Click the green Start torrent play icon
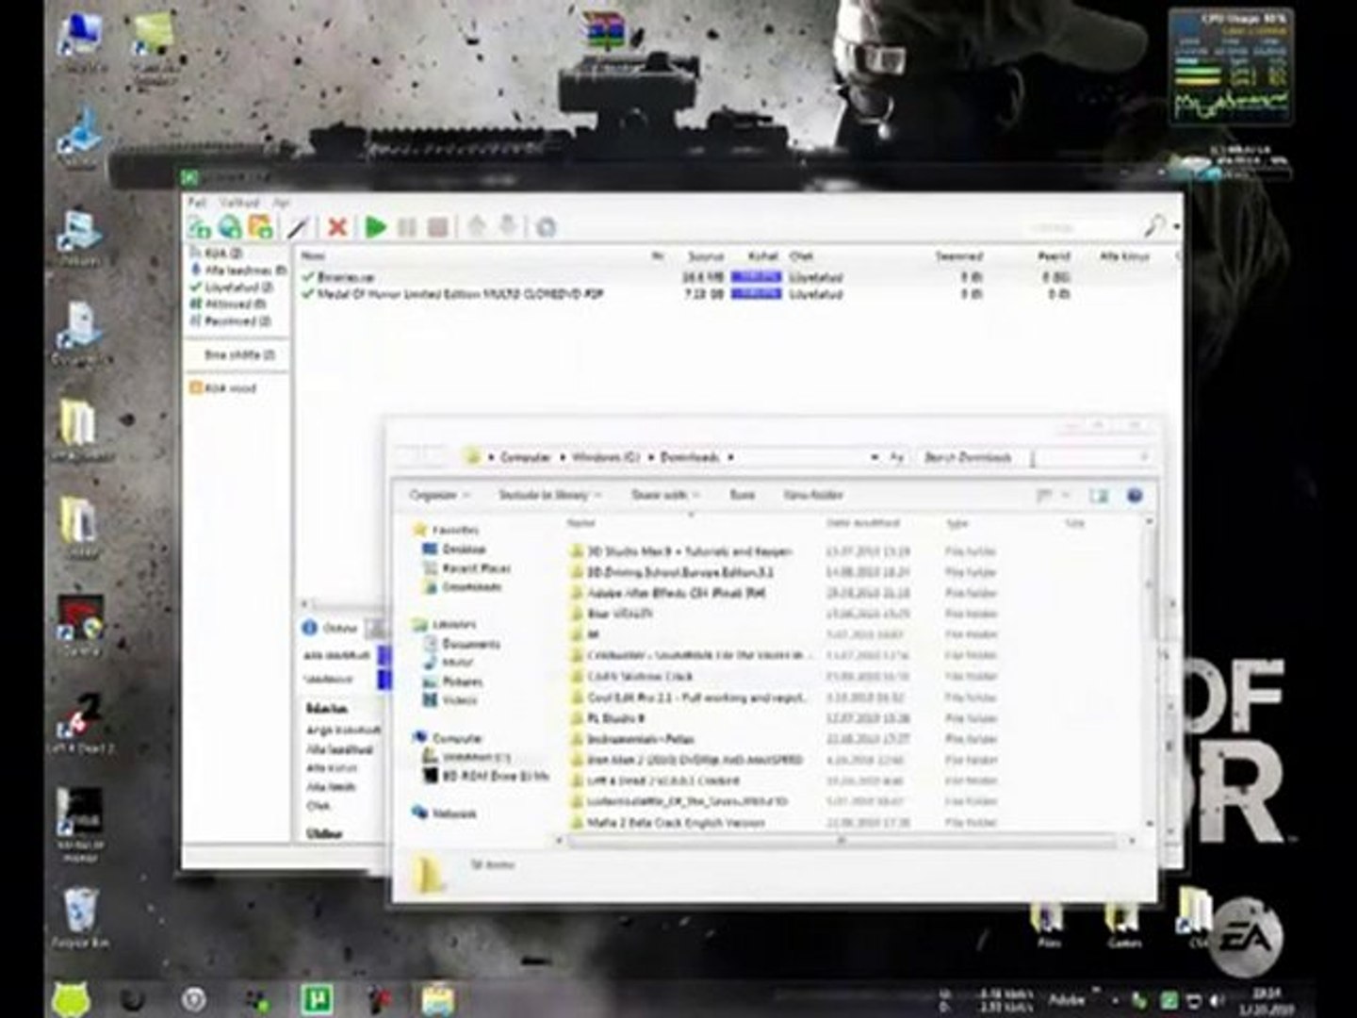Viewport: 1357px width, 1018px height. (376, 226)
